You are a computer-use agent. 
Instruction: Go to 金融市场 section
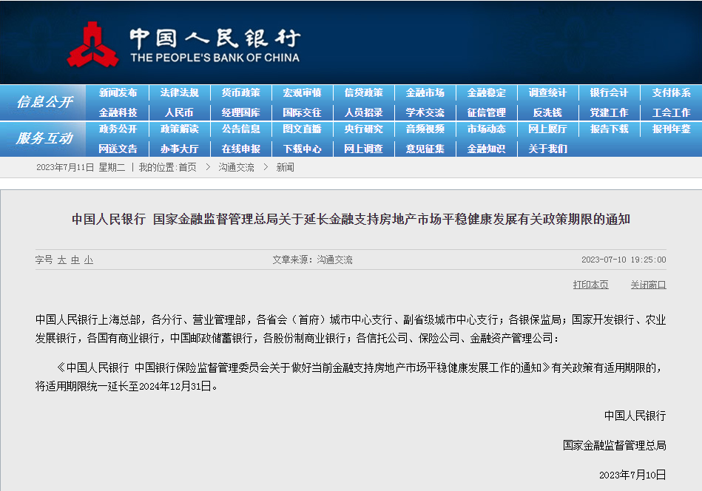click(425, 93)
